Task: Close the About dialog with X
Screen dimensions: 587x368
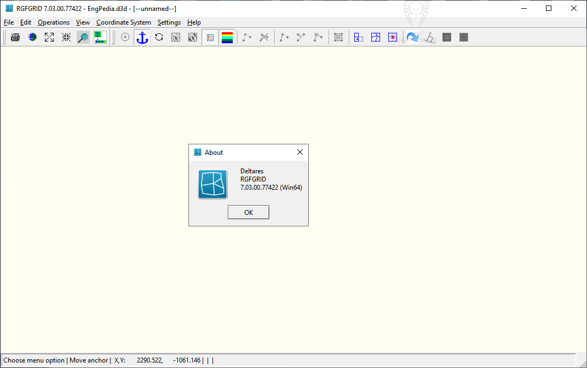Action: coord(300,153)
